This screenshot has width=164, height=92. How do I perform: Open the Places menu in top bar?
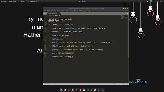pos(23,1)
